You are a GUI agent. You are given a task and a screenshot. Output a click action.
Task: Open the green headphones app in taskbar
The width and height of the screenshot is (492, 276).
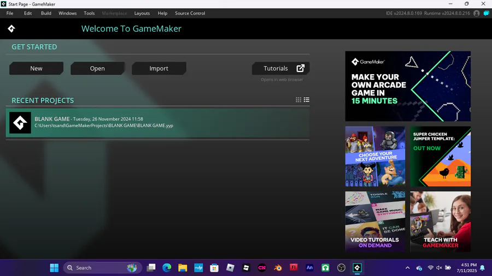pyautogui.click(x=325, y=268)
